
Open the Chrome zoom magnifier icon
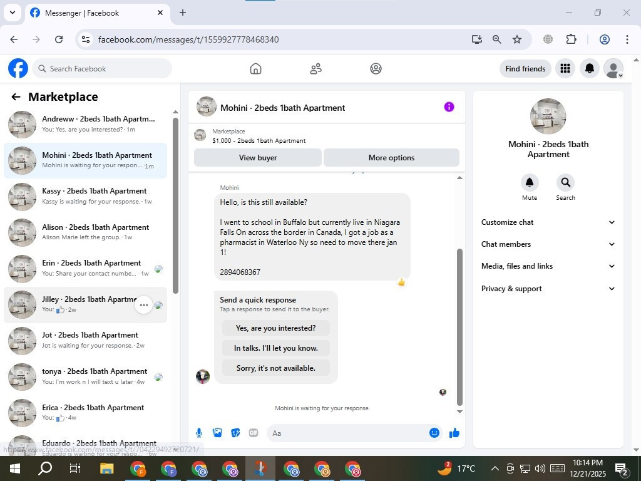tap(496, 39)
